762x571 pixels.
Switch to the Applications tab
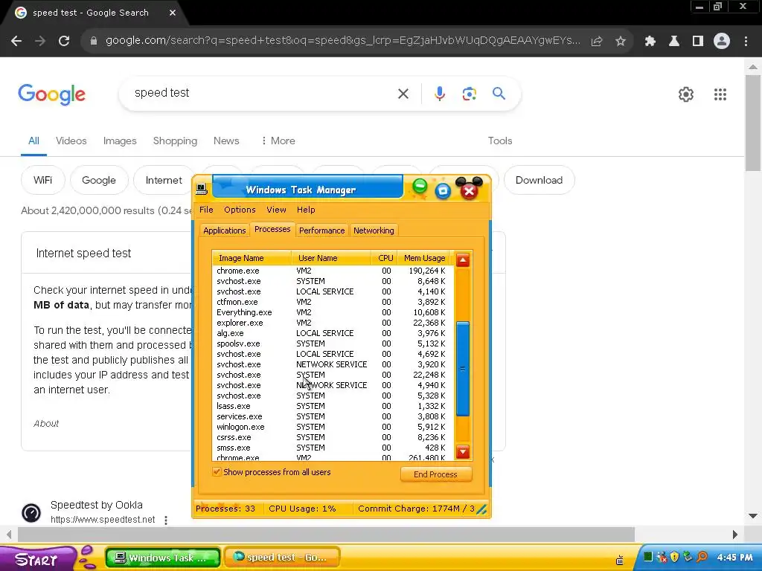(x=225, y=230)
